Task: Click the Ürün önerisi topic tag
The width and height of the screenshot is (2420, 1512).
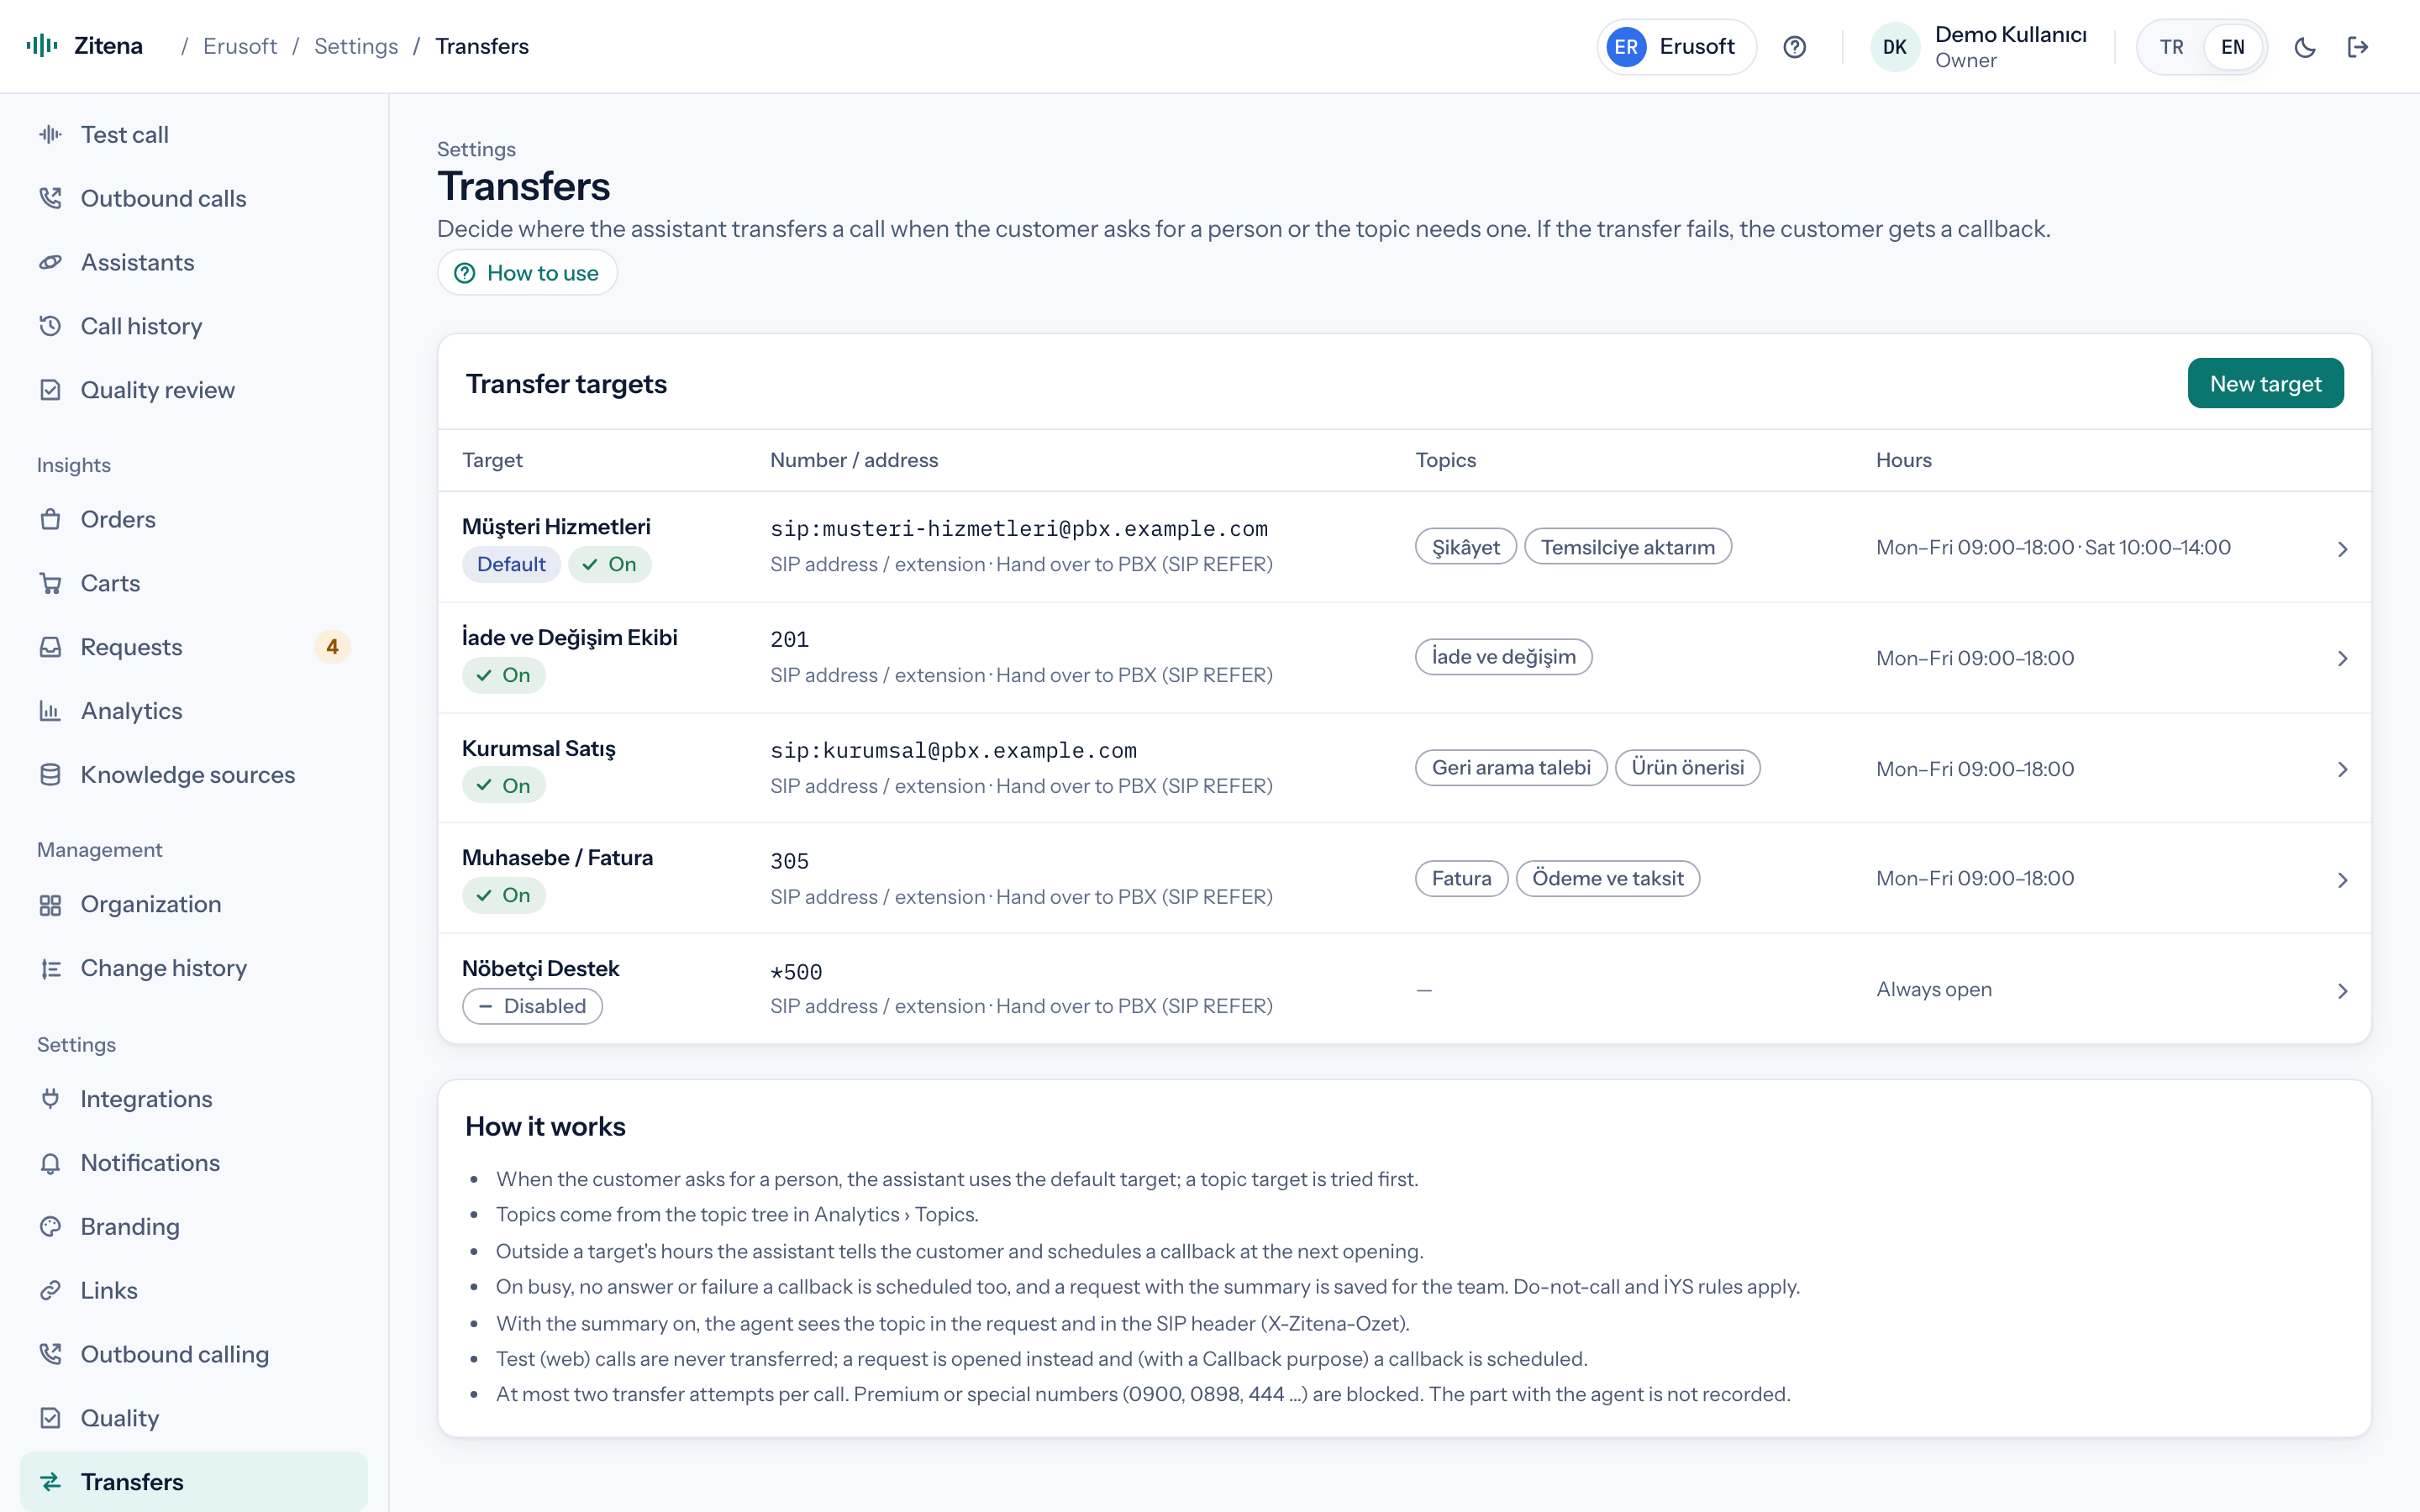Action: pos(1687,767)
